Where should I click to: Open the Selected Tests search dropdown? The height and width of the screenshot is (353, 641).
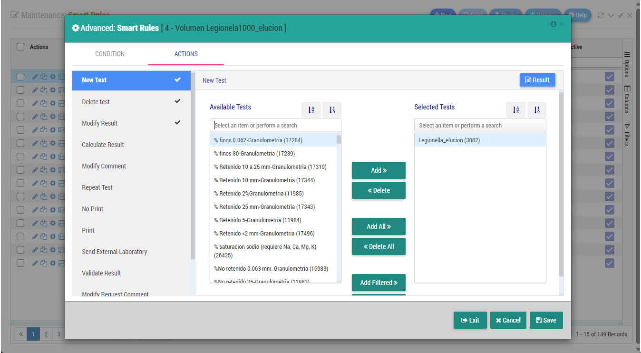click(x=480, y=125)
